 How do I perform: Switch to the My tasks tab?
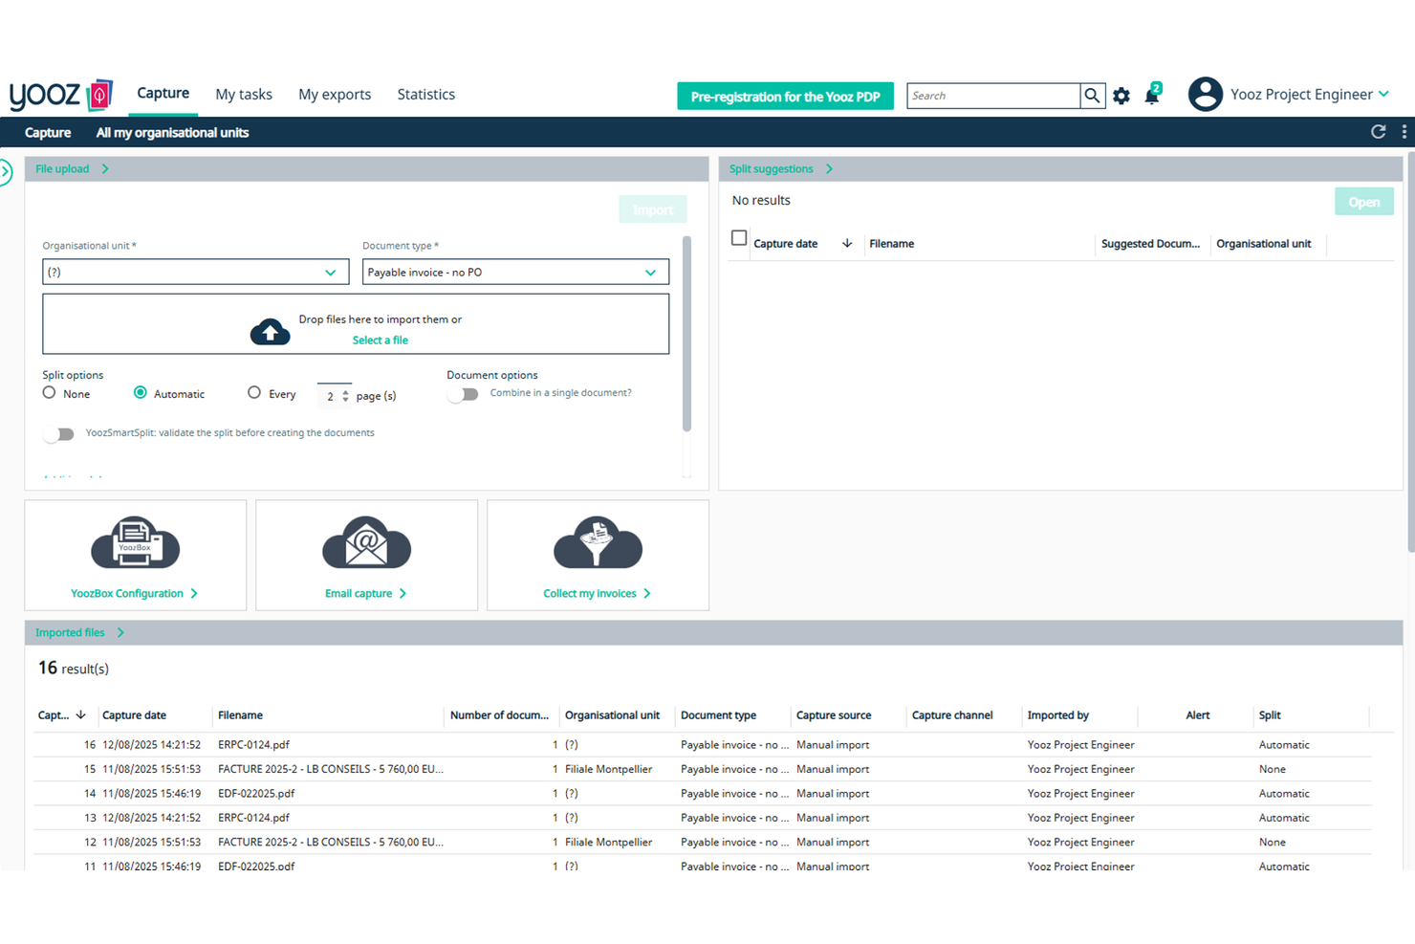coord(244,94)
